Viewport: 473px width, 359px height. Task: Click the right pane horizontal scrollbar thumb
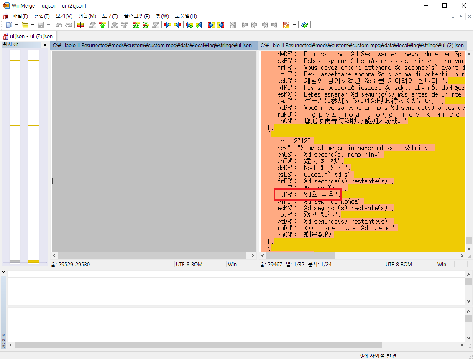301,256
